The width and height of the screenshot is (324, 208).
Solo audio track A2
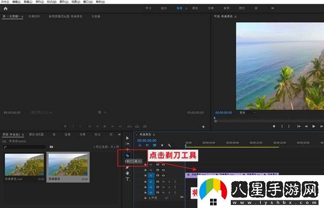[x=169, y=187]
